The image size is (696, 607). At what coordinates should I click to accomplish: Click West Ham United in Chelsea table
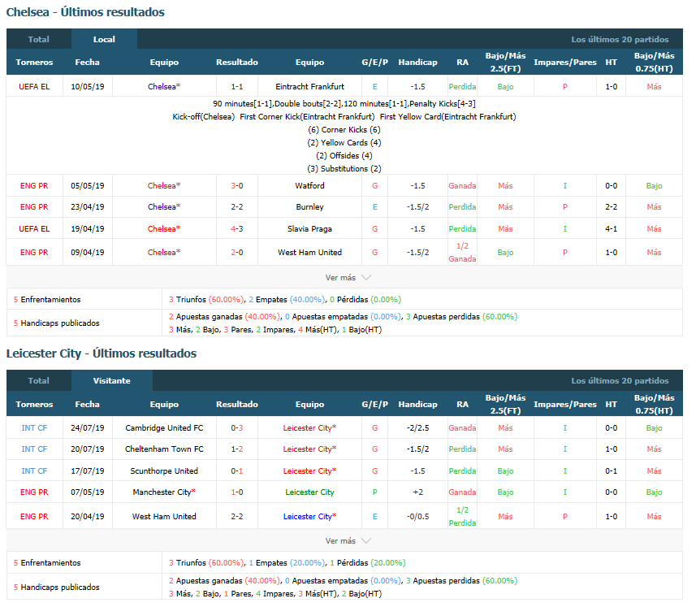[309, 252]
